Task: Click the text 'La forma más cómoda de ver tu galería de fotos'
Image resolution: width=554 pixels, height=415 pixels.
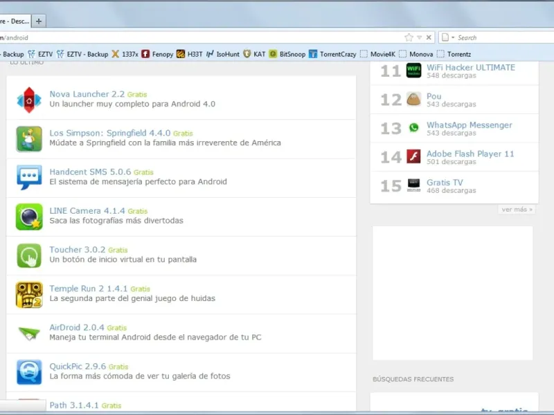Action: pyautogui.click(x=140, y=376)
